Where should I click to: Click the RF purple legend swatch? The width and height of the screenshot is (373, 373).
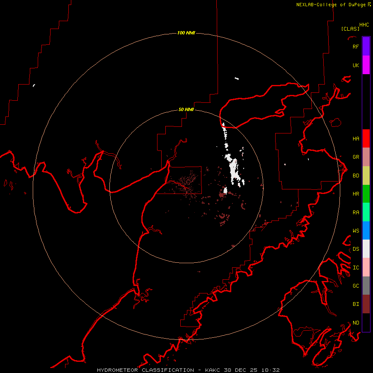[x=366, y=46]
